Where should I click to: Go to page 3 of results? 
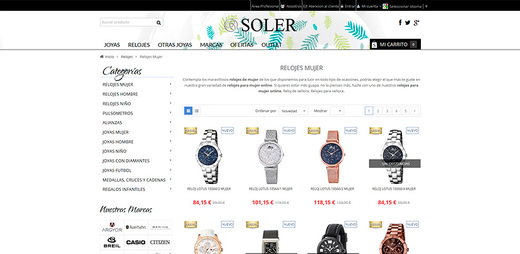tap(387, 111)
